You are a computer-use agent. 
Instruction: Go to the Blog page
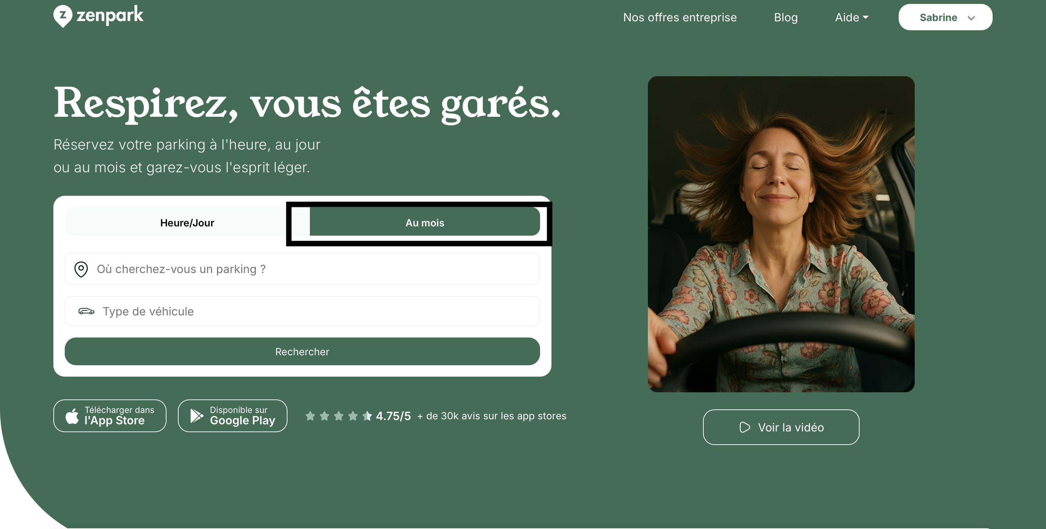(x=786, y=17)
